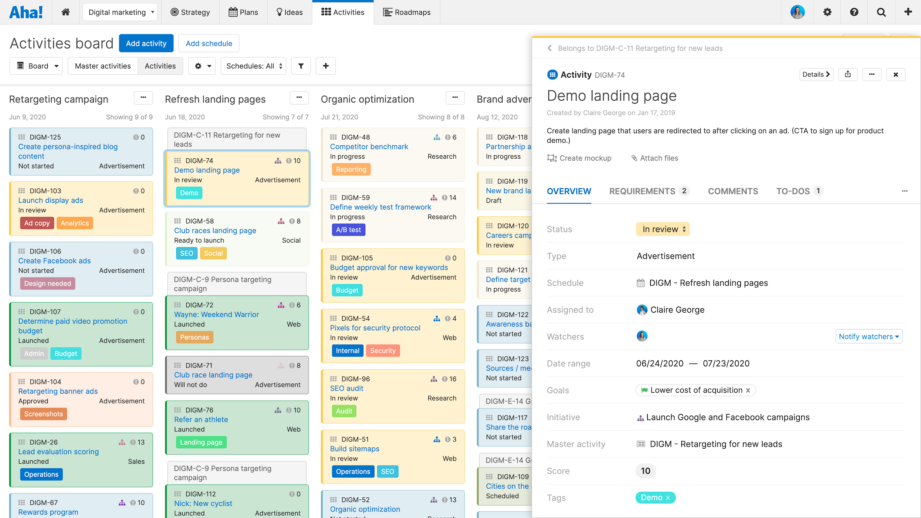This screenshot has height=518, width=921.
Task: Click the Notify watchers dropdown button
Action: [x=868, y=336]
